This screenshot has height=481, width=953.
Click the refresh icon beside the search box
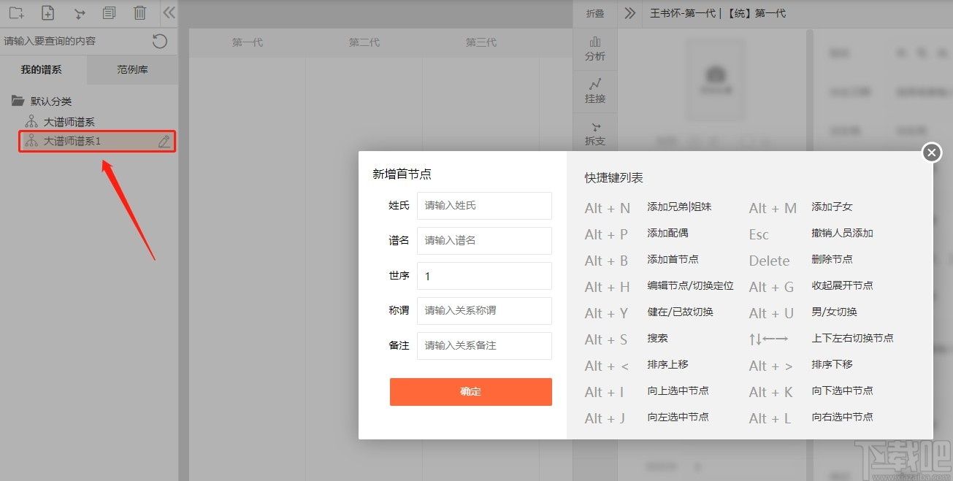point(160,41)
